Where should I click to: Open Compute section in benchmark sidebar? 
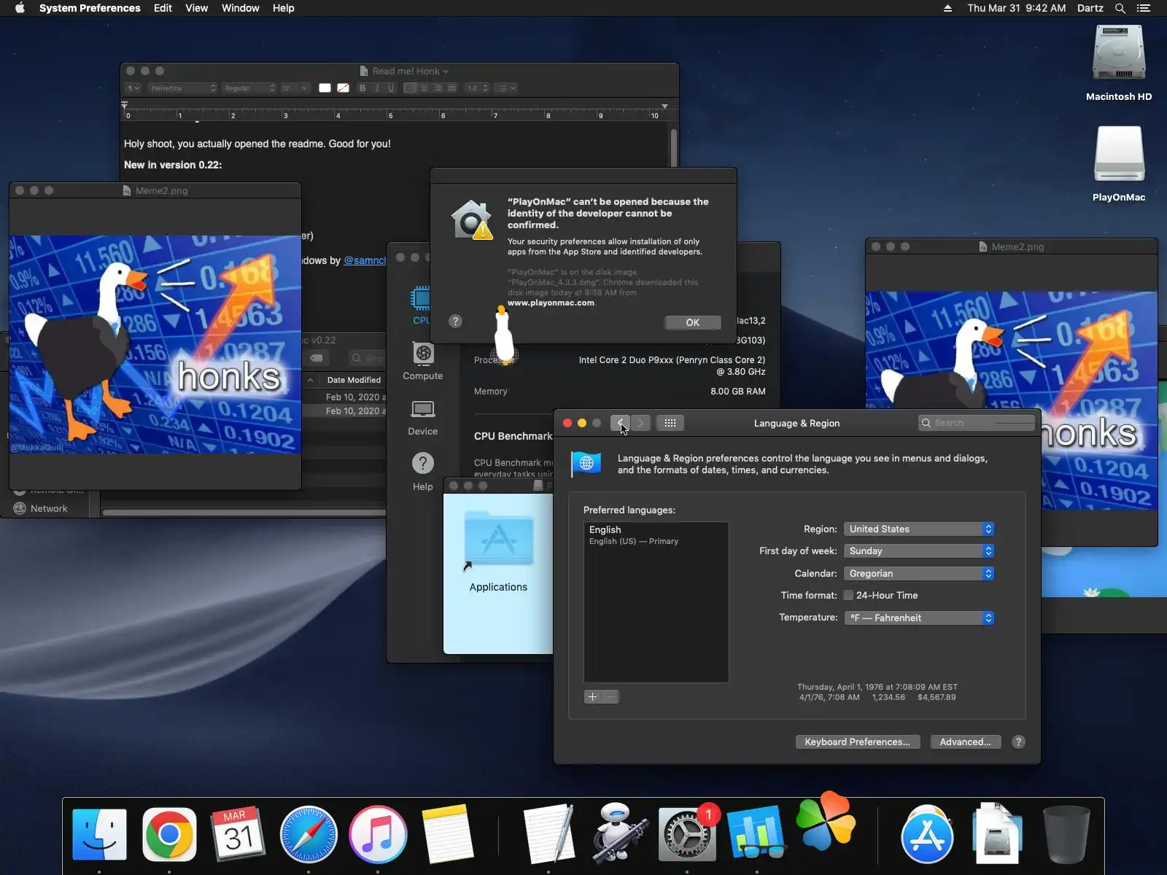423,362
